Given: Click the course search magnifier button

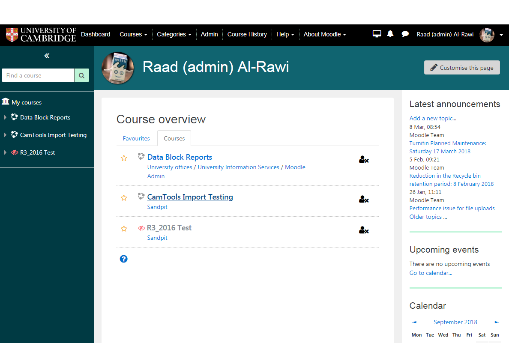Looking at the screenshot, I should (x=81, y=75).
